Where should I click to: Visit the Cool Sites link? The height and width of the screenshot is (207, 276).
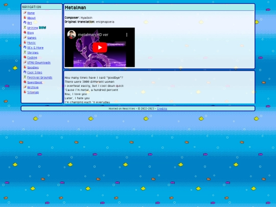point(35,73)
